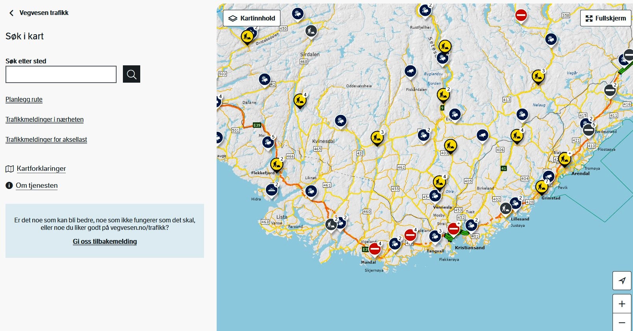Go back using Vegvesen trafikk arrow

click(x=11, y=13)
